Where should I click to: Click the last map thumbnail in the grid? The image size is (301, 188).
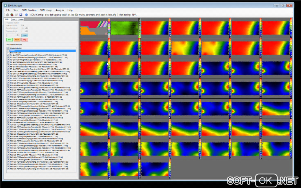point(155,169)
